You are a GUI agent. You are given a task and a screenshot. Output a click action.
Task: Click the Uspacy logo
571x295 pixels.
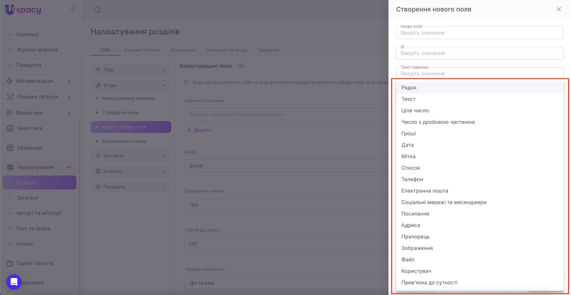[x=23, y=10]
